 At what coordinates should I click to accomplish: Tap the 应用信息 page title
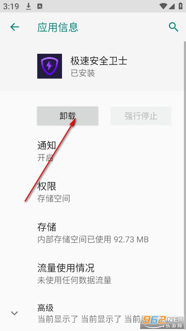tap(58, 27)
